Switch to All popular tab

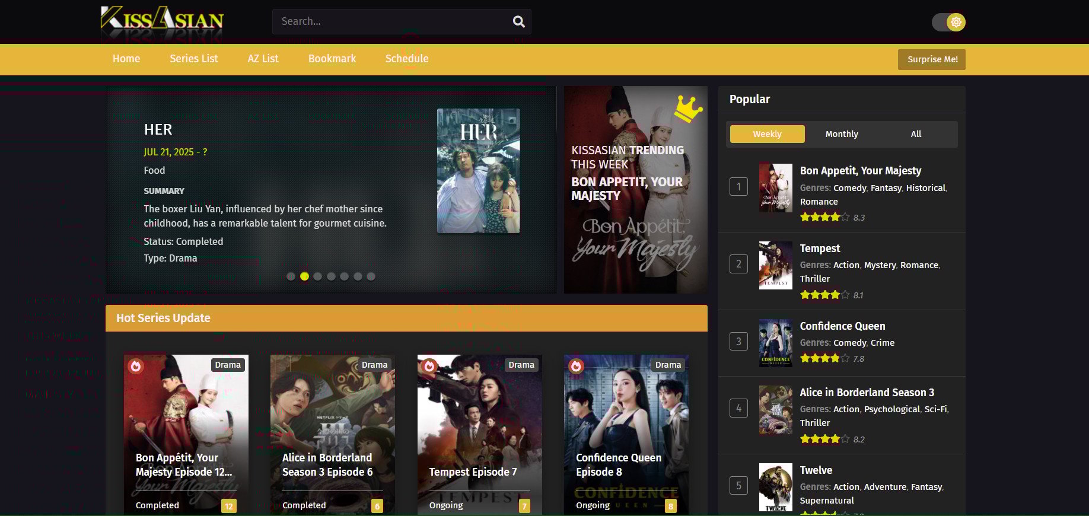(x=915, y=134)
